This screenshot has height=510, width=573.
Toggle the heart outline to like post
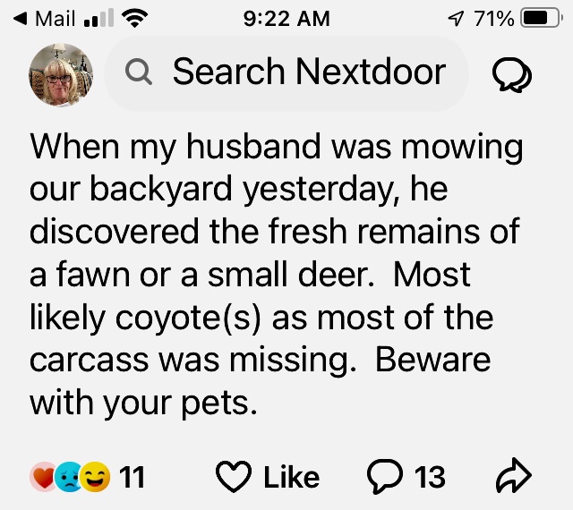(x=235, y=477)
